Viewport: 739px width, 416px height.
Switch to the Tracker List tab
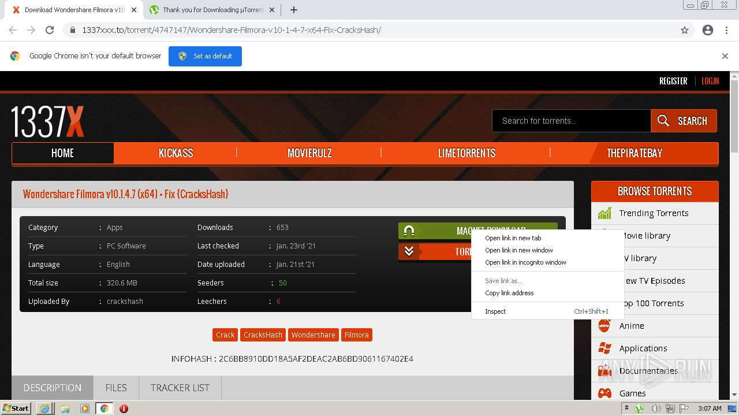pyautogui.click(x=180, y=388)
